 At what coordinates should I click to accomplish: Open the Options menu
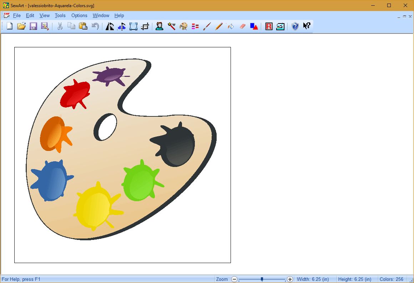tap(79, 15)
